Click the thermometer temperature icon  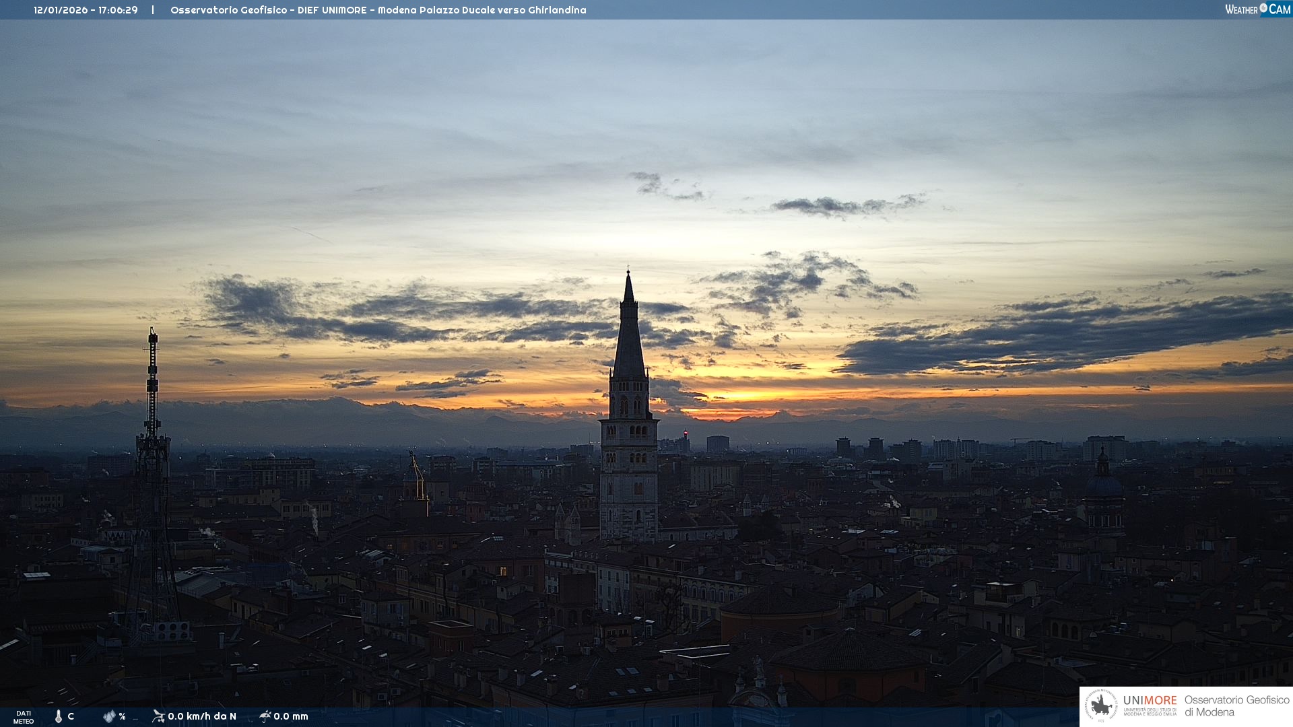tap(59, 716)
